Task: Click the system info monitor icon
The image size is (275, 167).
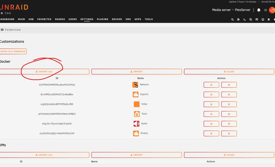Action: click(x=263, y=19)
